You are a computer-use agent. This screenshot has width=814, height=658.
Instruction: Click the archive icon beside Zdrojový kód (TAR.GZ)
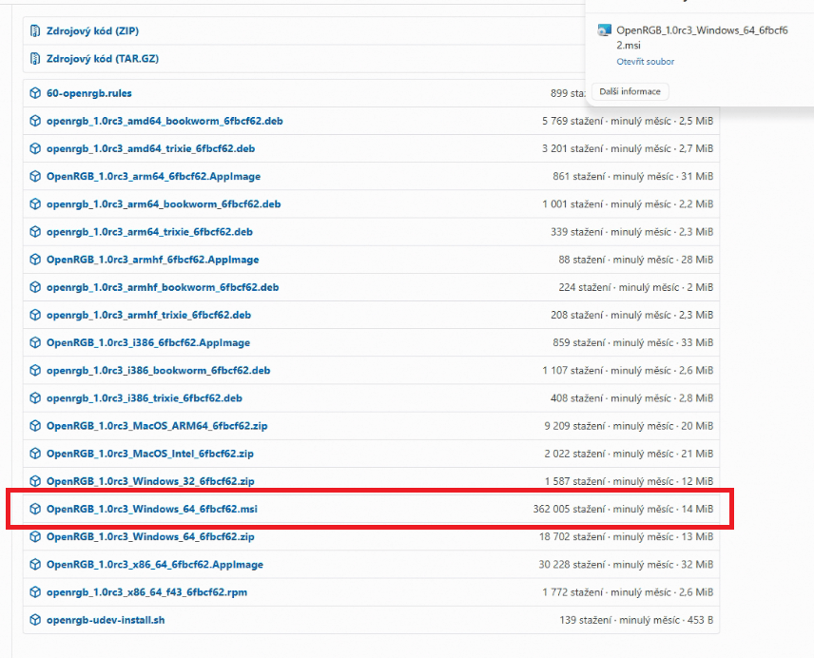[x=35, y=59]
